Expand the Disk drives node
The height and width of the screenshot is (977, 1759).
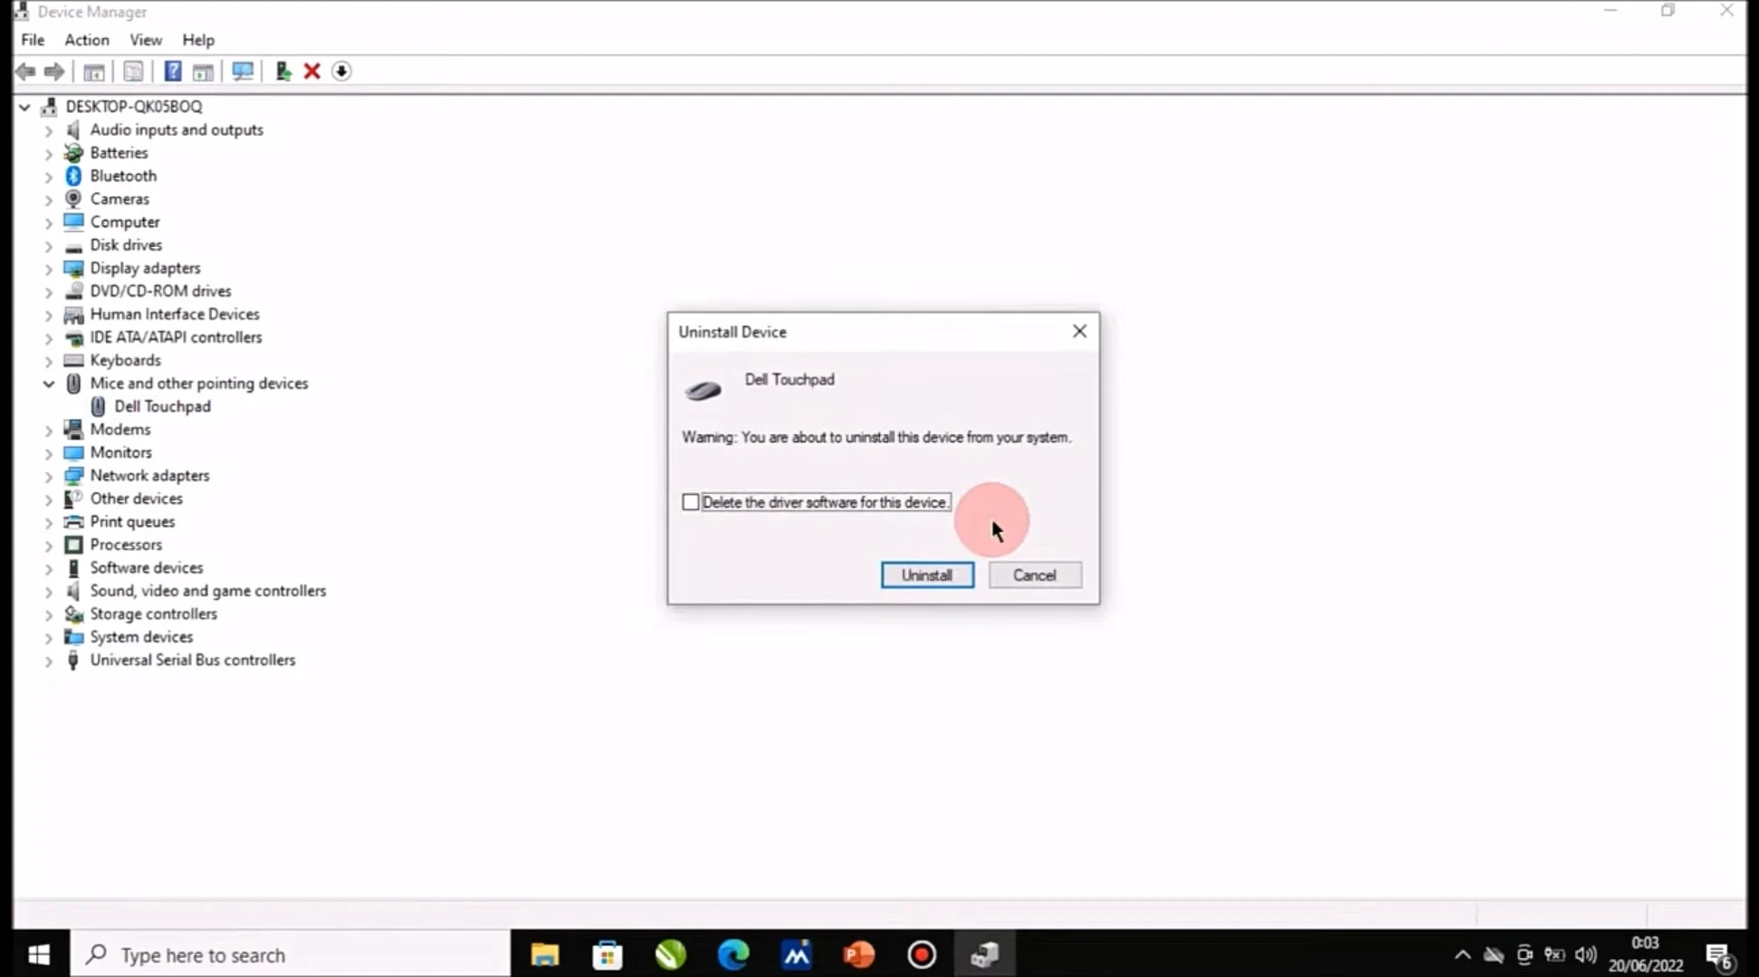(49, 245)
